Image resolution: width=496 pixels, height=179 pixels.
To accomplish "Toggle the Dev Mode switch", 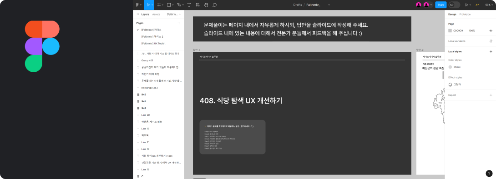I will 454,5.
